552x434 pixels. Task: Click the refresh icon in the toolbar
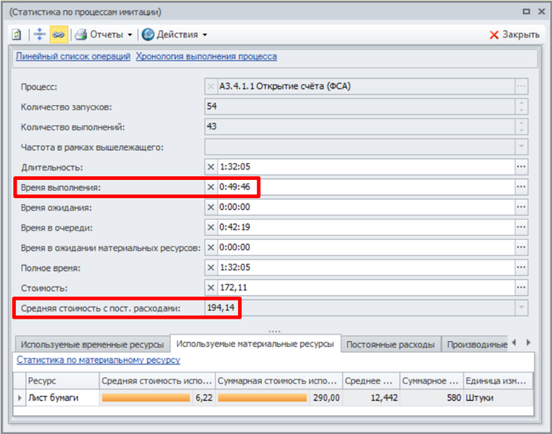pyautogui.click(x=16, y=35)
